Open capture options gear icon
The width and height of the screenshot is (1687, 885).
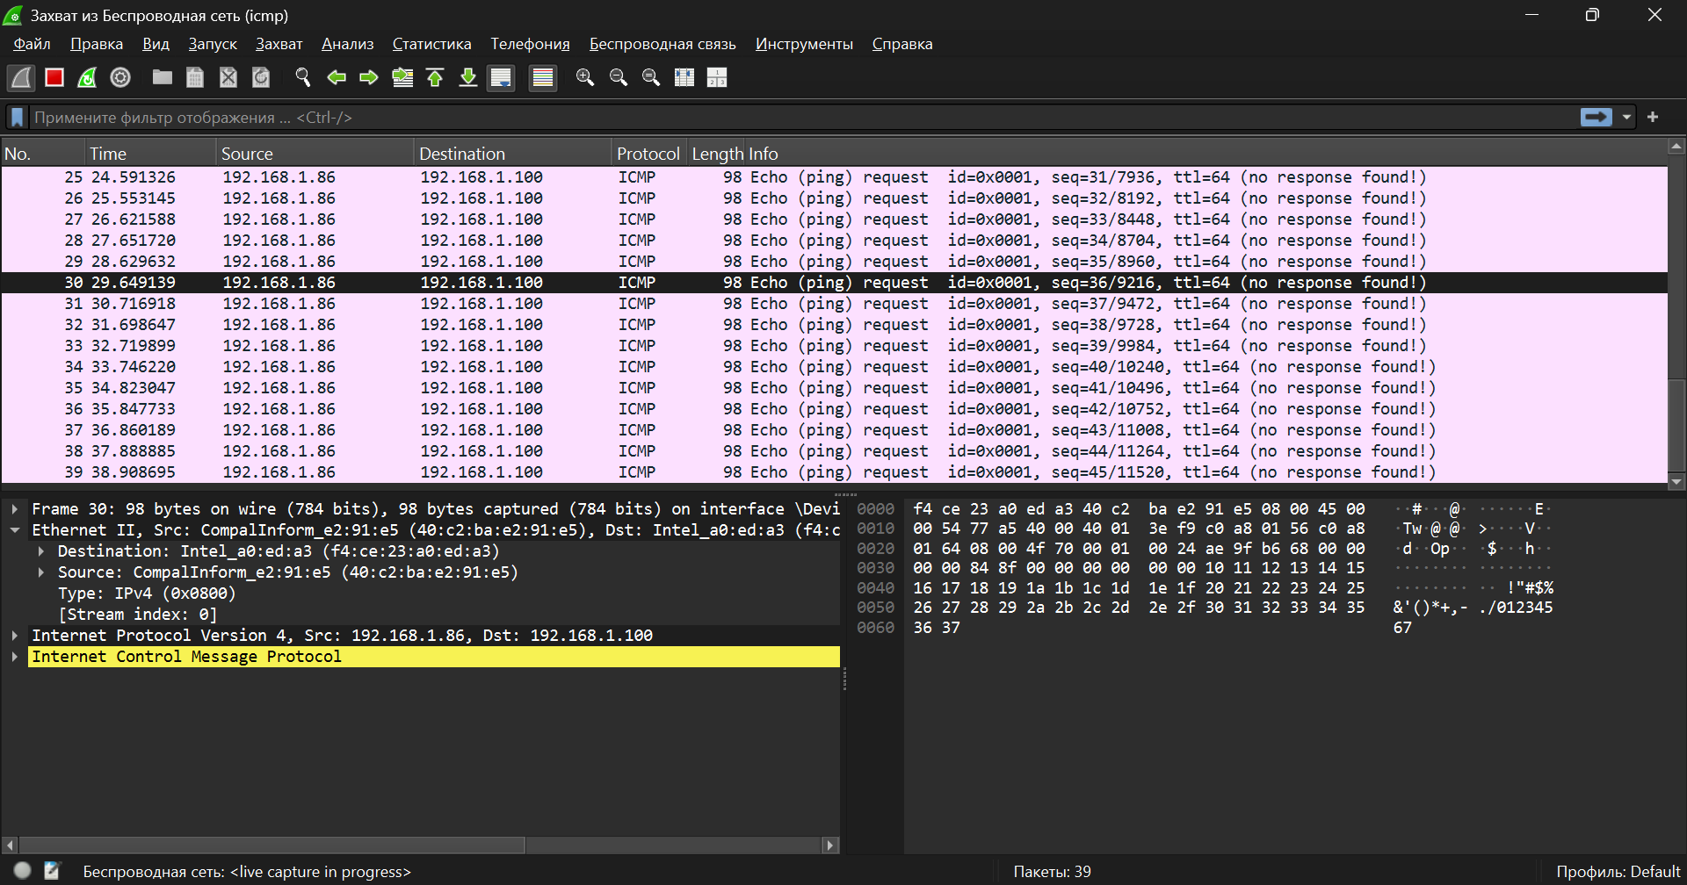120,78
